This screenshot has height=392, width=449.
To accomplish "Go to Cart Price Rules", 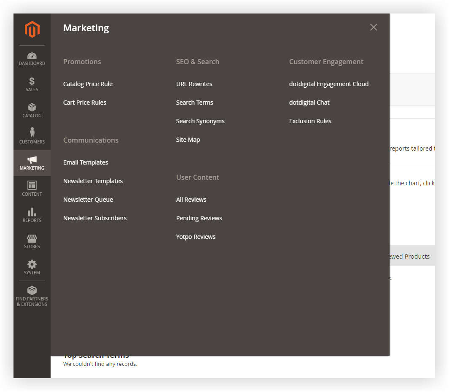I will 85,103.
